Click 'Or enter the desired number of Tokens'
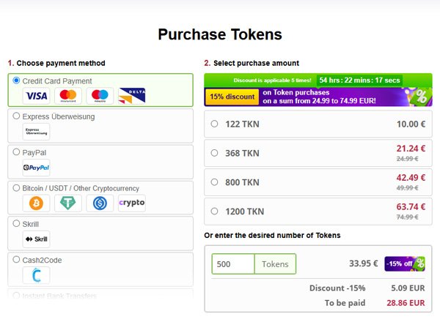This screenshot has width=440, height=322. pyautogui.click(x=272, y=235)
